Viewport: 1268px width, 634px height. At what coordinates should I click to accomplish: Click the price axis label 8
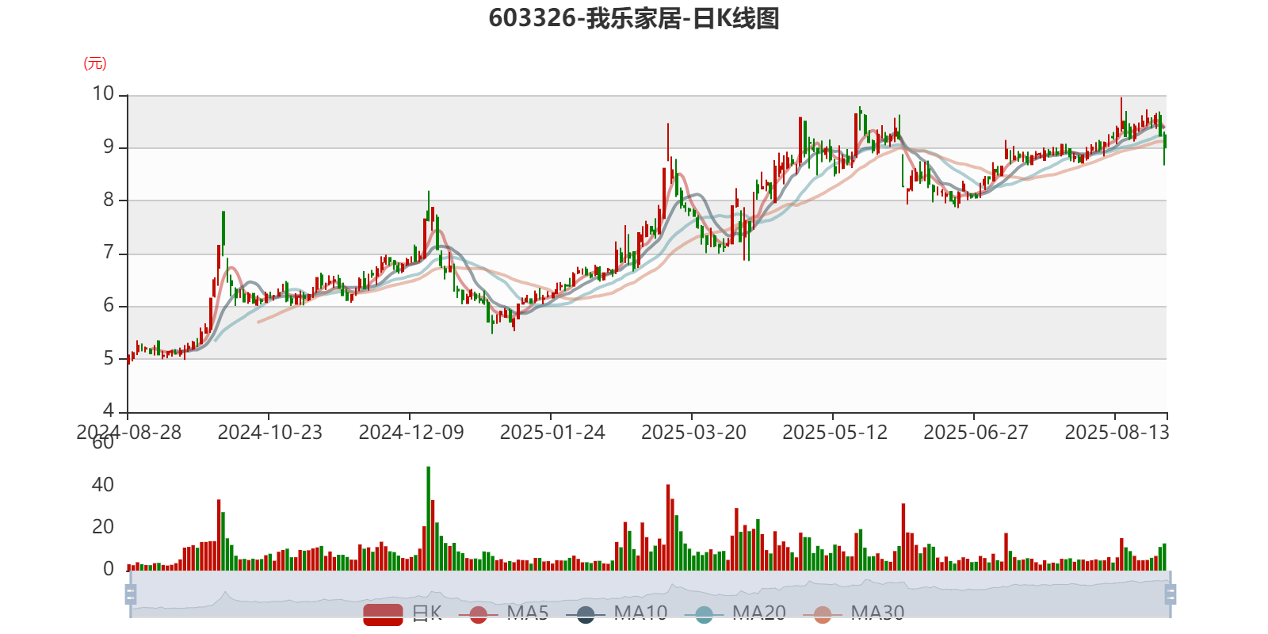pos(109,200)
